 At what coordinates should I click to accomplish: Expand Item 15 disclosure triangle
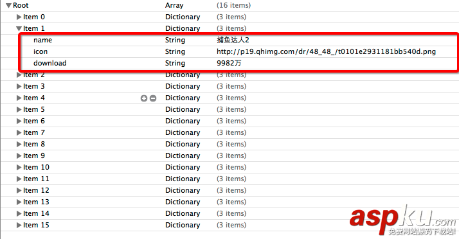(19, 225)
